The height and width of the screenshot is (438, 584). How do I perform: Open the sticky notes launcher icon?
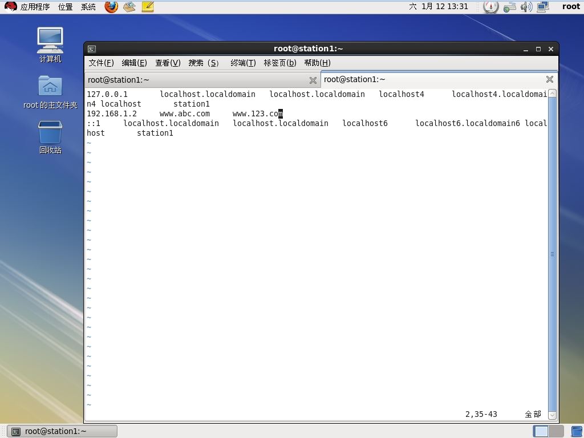(x=148, y=6)
